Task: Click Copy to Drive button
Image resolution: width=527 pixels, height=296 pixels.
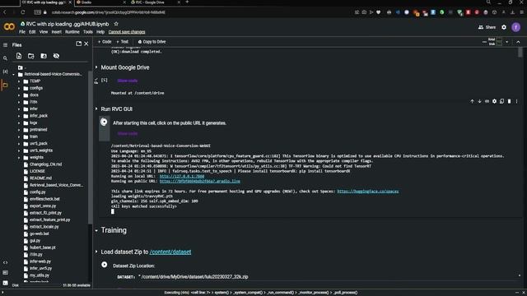Action: (x=152, y=42)
